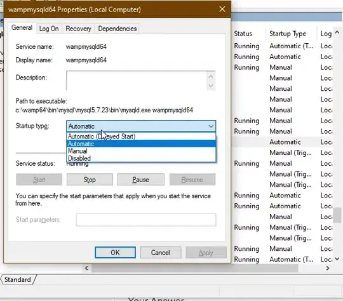Click the first Manual (Trig... startup type cell
Image resolution: width=343 pixels, height=301 pixels.
click(290, 152)
